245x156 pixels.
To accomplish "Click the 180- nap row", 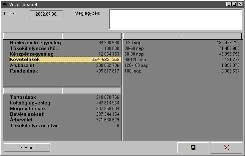I will click(x=183, y=71).
